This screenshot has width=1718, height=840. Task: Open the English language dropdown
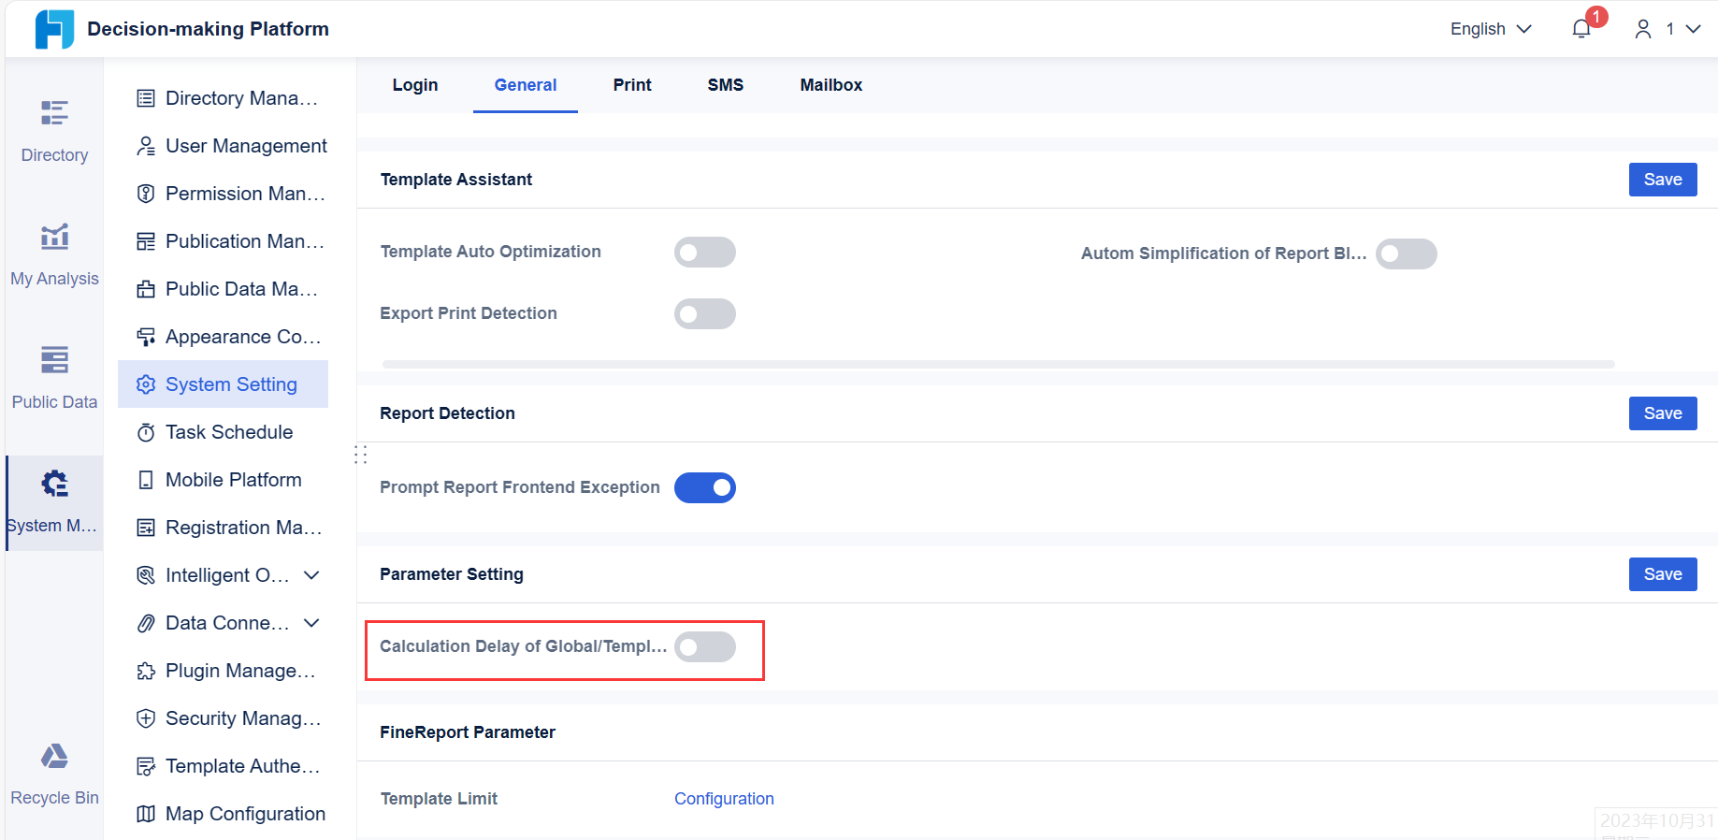1490,29
